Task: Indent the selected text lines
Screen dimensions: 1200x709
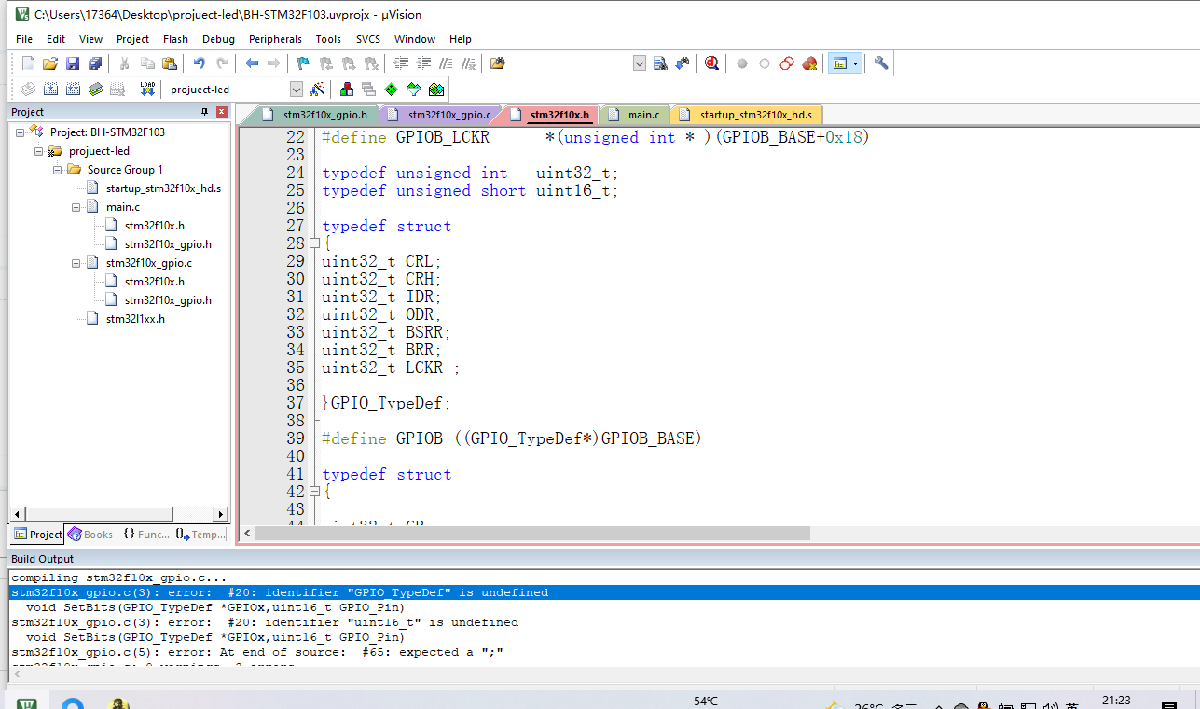Action: pyautogui.click(x=402, y=63)
